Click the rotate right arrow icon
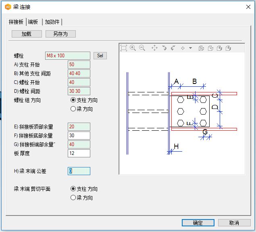 (173, 48)
